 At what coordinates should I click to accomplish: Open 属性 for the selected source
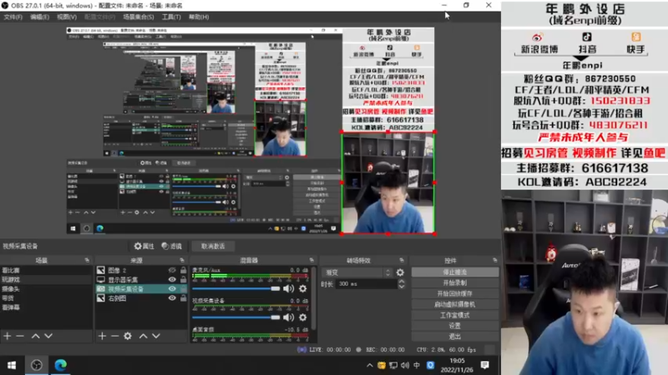(x=144, y=246)
